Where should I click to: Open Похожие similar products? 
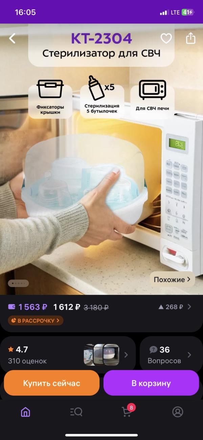pos(172,280)
